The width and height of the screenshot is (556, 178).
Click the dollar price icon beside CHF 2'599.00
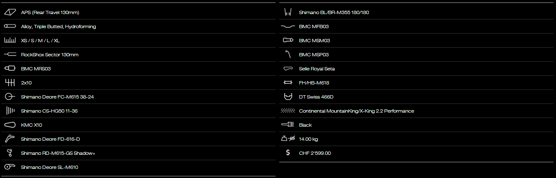[288, 153]
